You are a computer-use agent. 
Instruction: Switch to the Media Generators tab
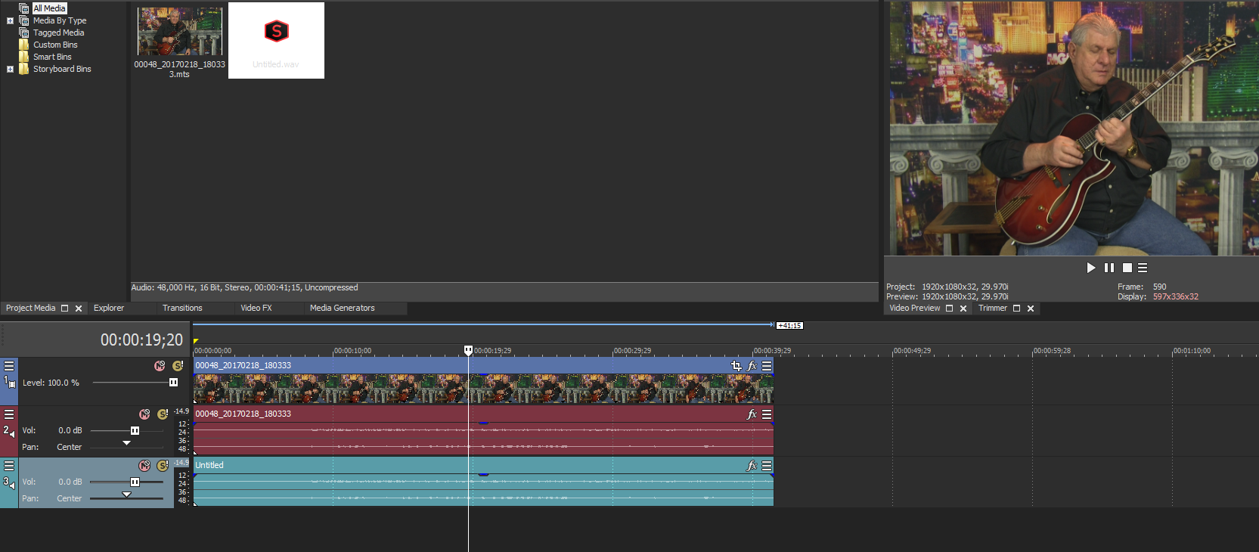[342, 308]
